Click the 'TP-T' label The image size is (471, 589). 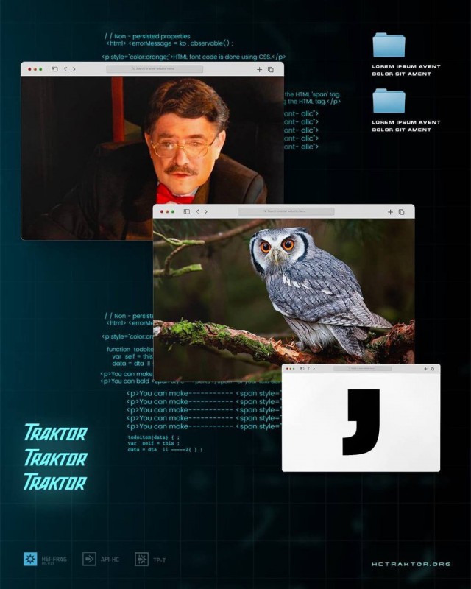[x=159, y=560]
